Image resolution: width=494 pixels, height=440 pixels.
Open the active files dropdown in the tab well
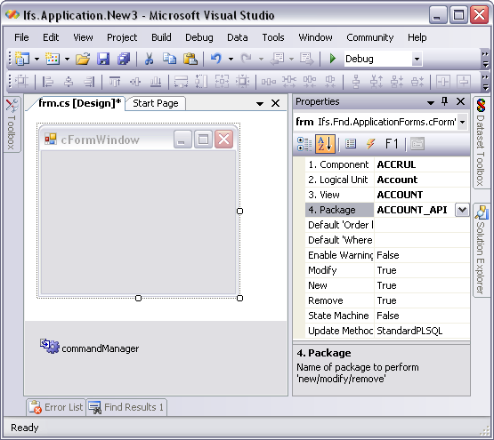tap(260, 103)
